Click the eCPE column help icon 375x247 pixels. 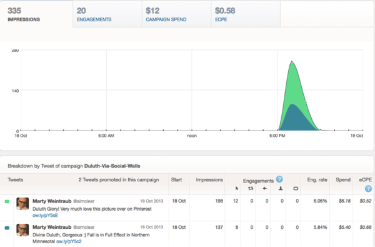point(368,189)
